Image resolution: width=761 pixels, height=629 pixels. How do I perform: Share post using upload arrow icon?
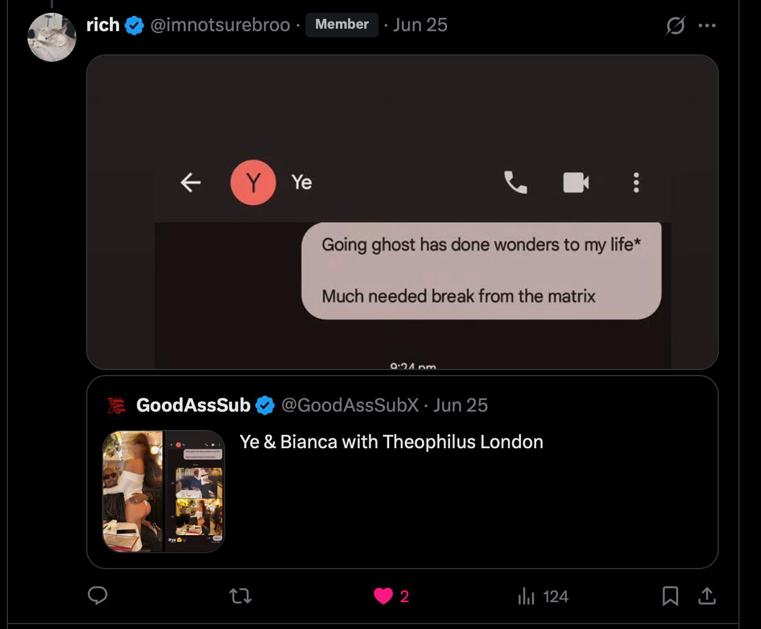pos(707,595)
